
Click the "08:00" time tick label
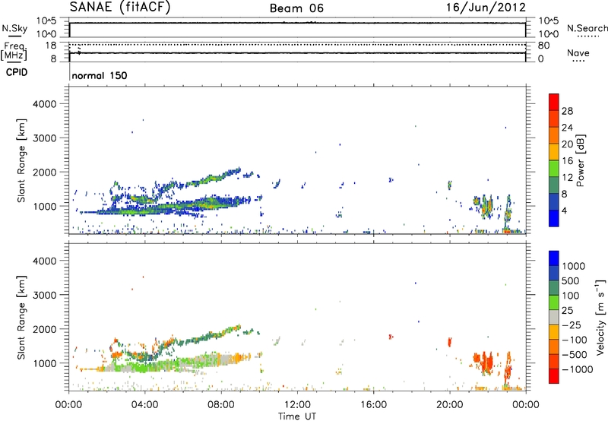pyautogui.click(x=221, y=405)
